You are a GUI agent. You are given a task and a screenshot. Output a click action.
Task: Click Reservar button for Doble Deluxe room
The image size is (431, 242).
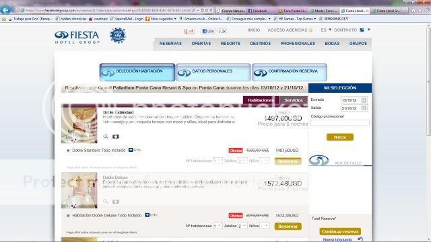[x=288, y=227]
